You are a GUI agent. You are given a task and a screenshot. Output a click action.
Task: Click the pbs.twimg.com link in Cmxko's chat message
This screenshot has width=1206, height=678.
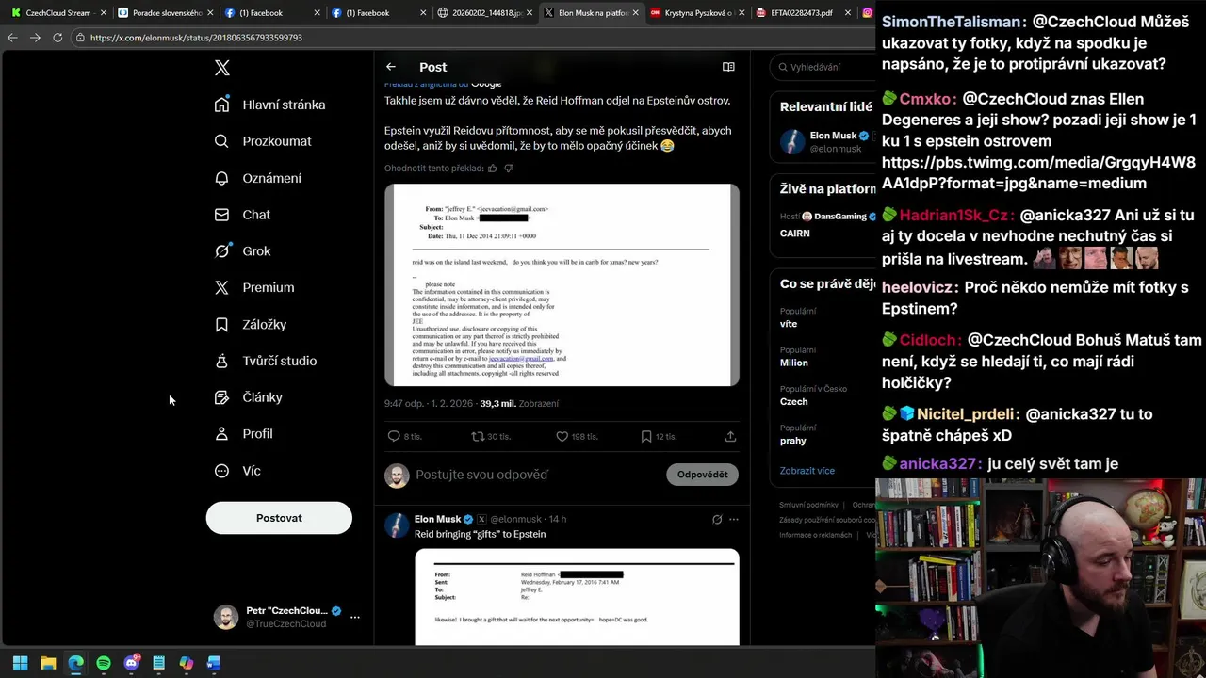[1038, 172]
